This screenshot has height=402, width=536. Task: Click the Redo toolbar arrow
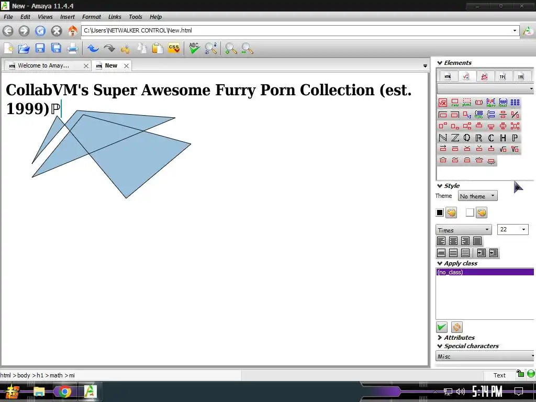[109, 48]
